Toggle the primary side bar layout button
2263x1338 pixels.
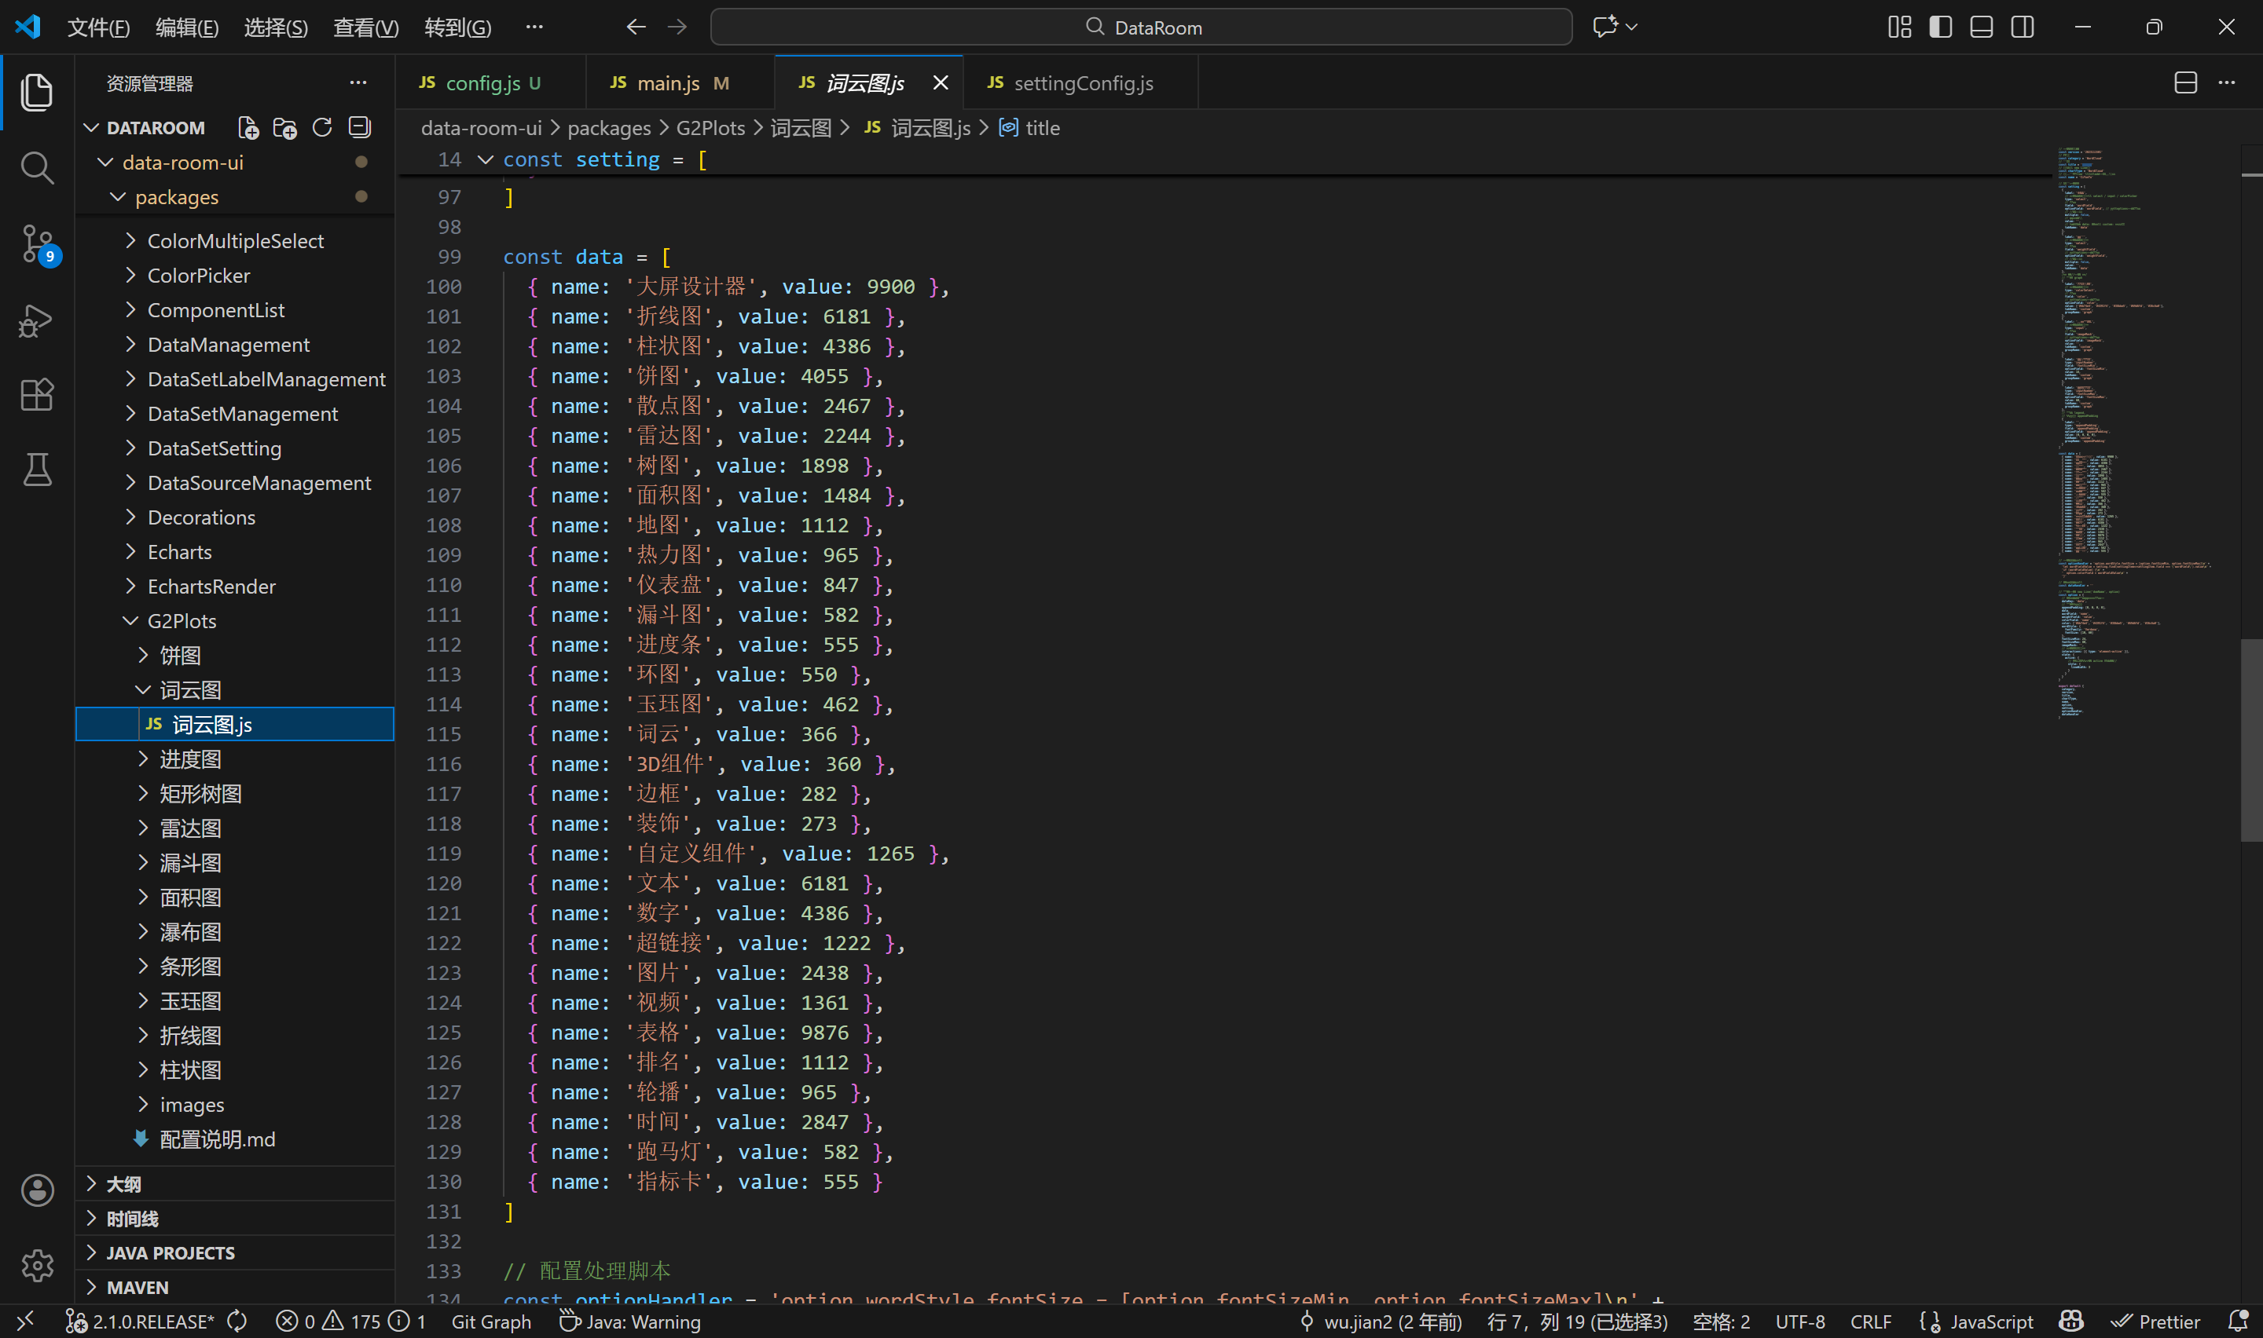pos(1940,27)
